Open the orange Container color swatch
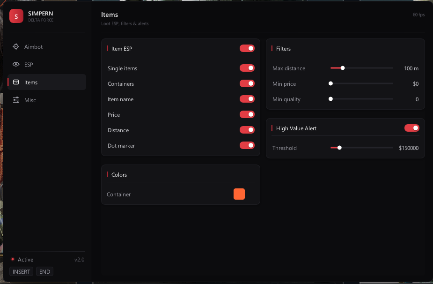 click(x=239, y=194)
